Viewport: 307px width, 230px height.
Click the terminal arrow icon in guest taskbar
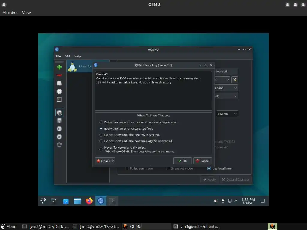coord(112,201)
